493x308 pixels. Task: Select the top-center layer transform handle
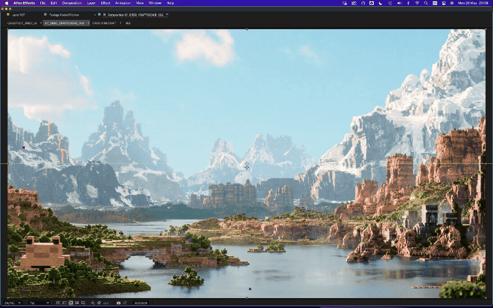(247, 29)
